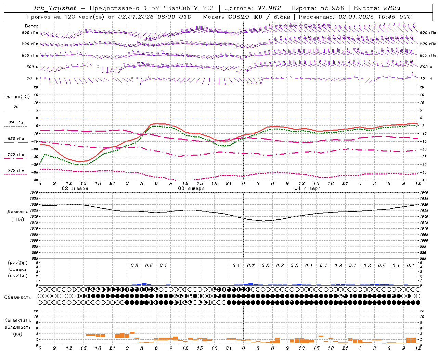Click the model name COSMO-RU / 6.6км
Screen dimensions: 438x351
point(259,17)
